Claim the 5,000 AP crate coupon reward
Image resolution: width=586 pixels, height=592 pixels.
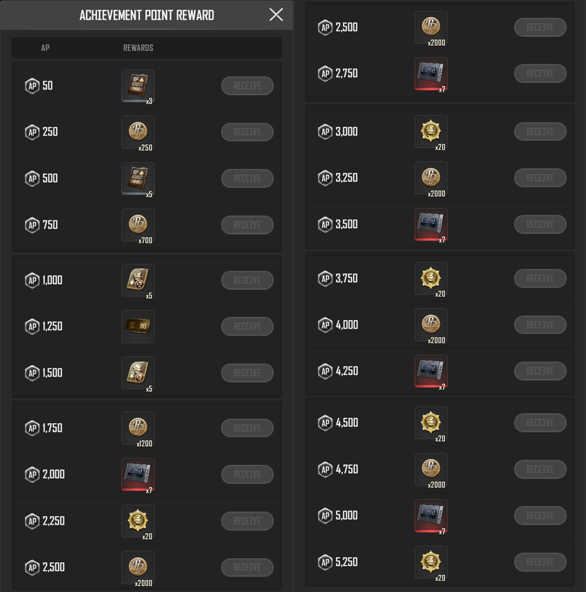(540, 515)
